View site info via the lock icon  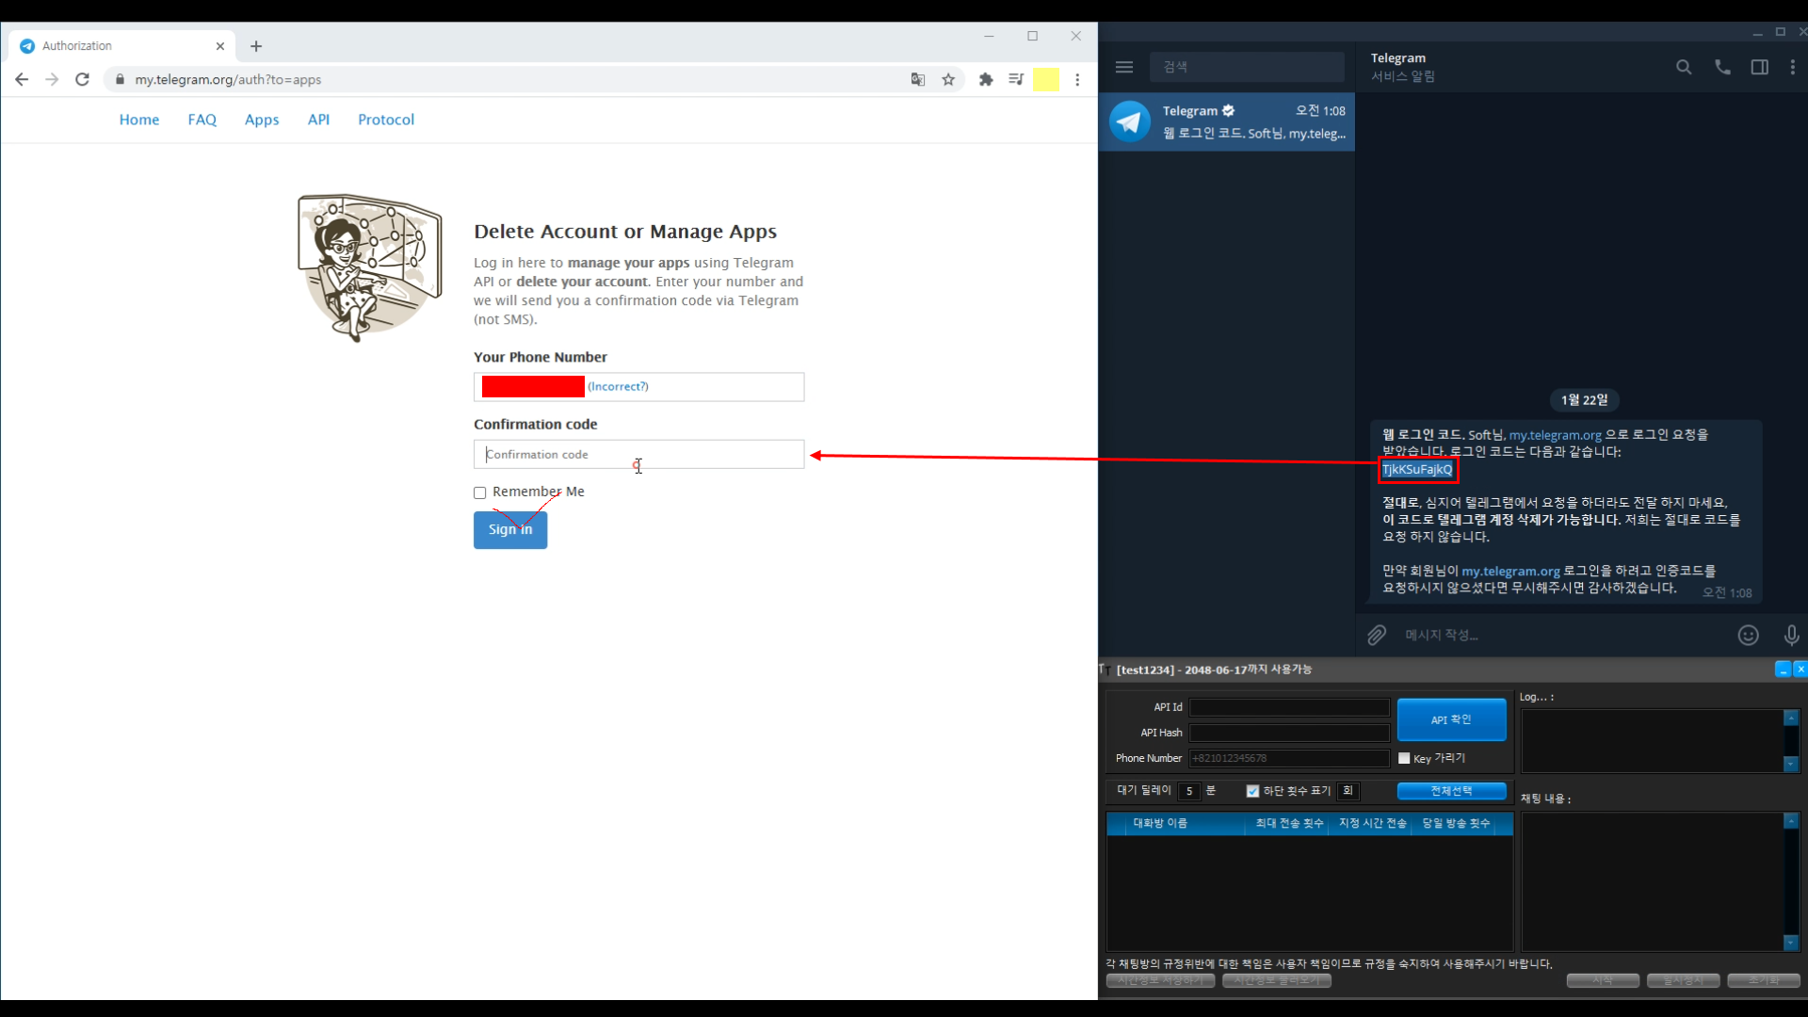pyautogui.click(x=120, y=79)
